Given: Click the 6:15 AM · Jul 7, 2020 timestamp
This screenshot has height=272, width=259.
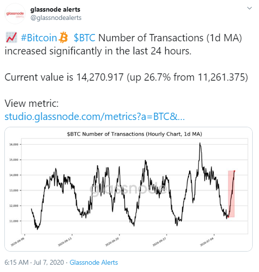Looking at the screenshot, I should pos(34,262).
